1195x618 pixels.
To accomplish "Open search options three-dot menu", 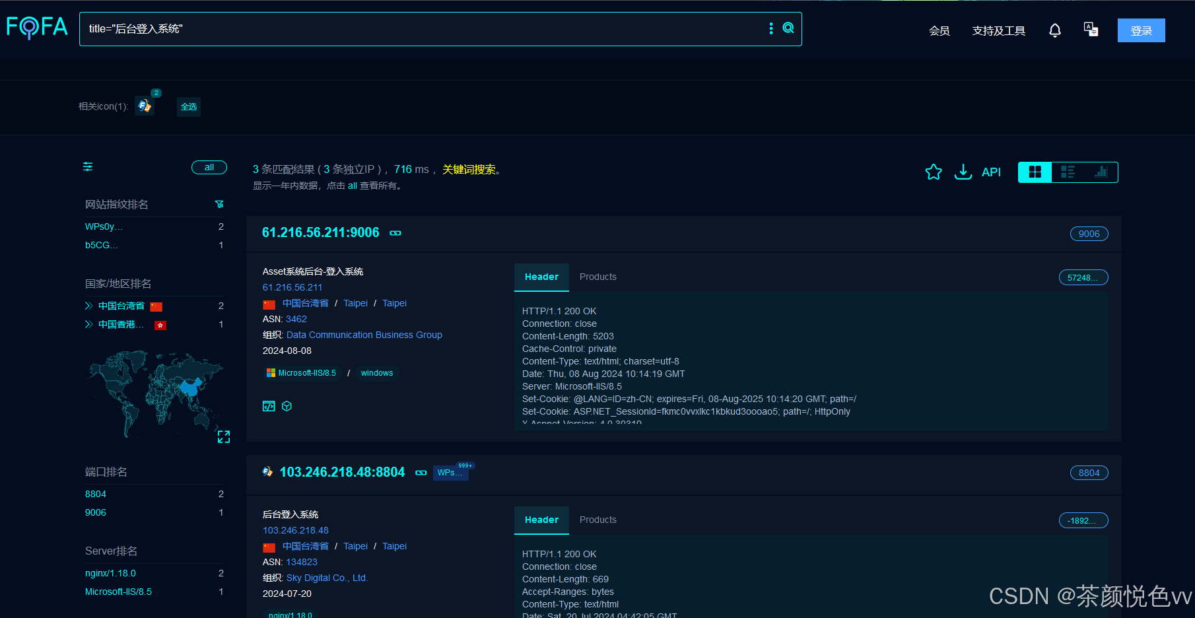I will pos(771,28).
